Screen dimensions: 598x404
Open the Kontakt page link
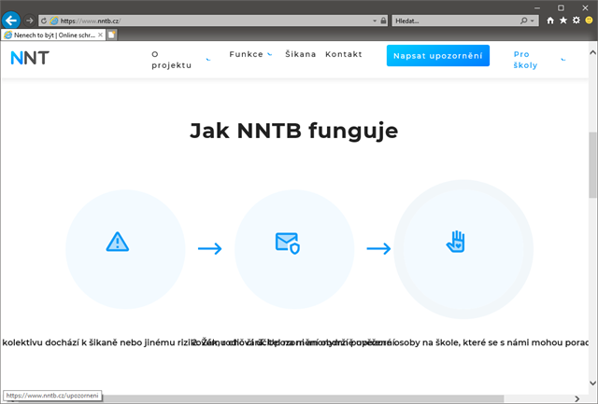[x=344, y=54]
